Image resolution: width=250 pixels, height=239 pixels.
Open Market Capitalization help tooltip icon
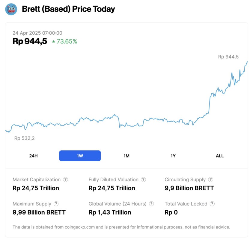pos(65,180)
